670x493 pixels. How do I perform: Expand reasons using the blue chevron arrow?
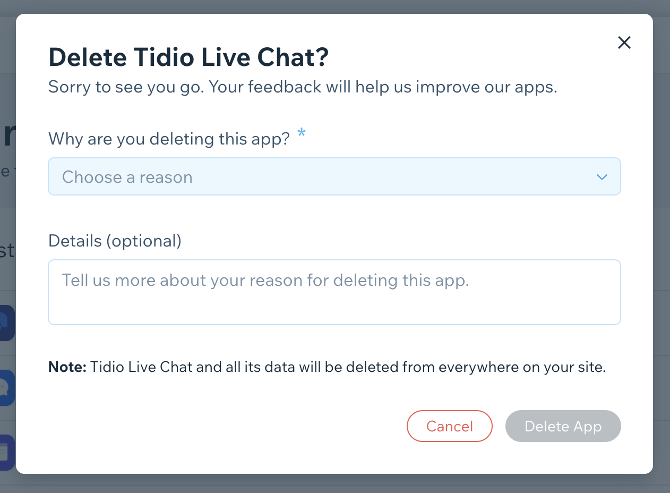602,177
